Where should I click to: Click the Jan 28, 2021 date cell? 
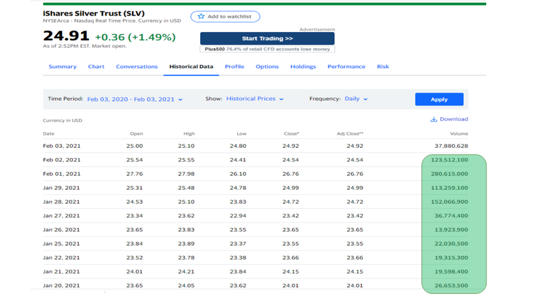[x=62, y=201]
